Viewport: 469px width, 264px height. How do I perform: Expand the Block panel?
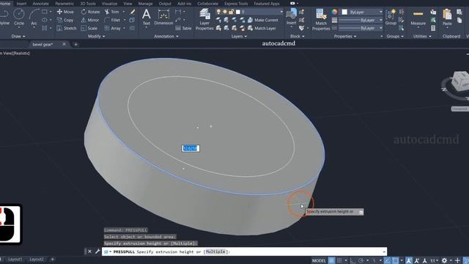(298, 36)
